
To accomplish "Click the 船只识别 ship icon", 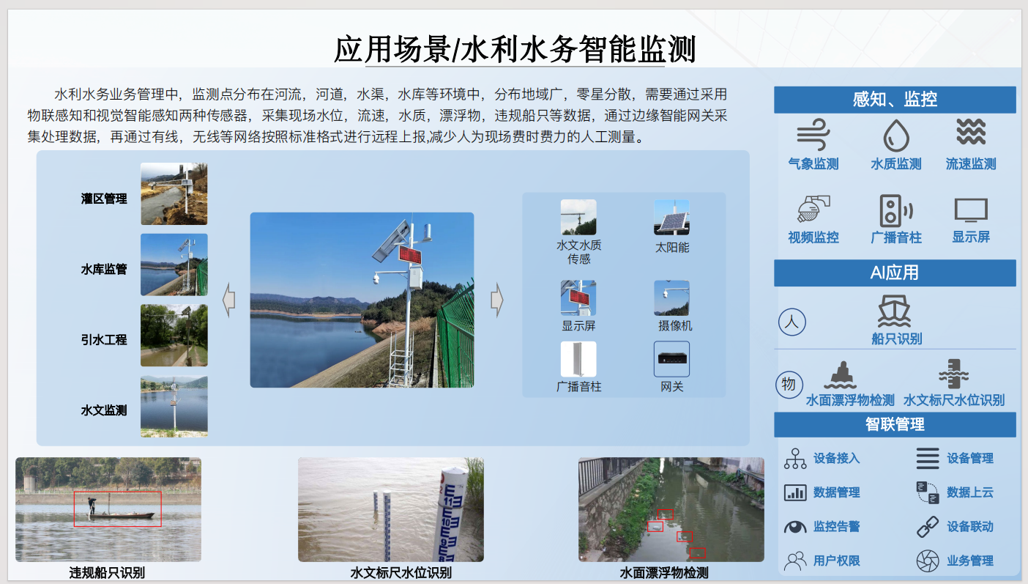I will 895,311.
